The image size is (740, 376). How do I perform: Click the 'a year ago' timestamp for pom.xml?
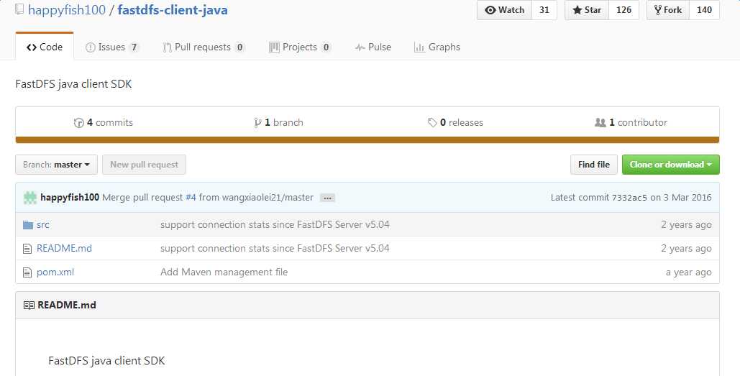pos(688,272)
